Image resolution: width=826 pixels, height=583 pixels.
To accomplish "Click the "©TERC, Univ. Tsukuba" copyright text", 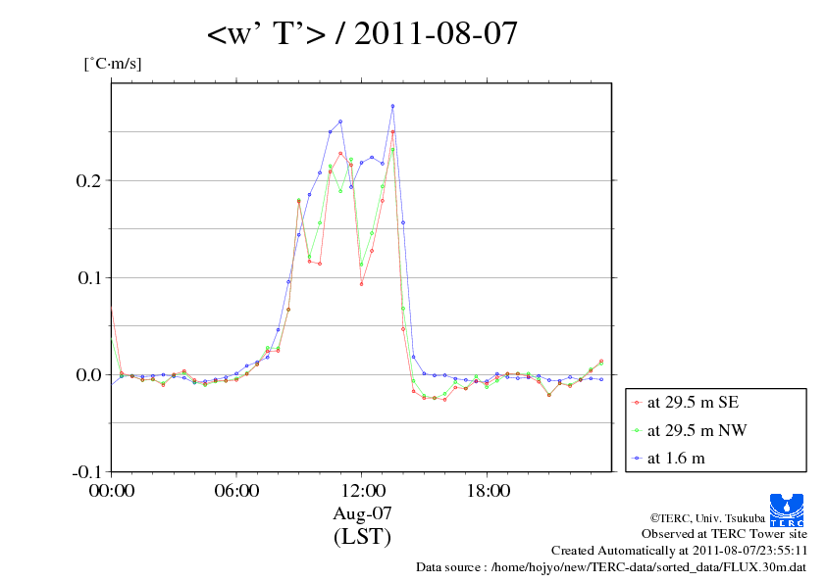I will tap(707, 518).
